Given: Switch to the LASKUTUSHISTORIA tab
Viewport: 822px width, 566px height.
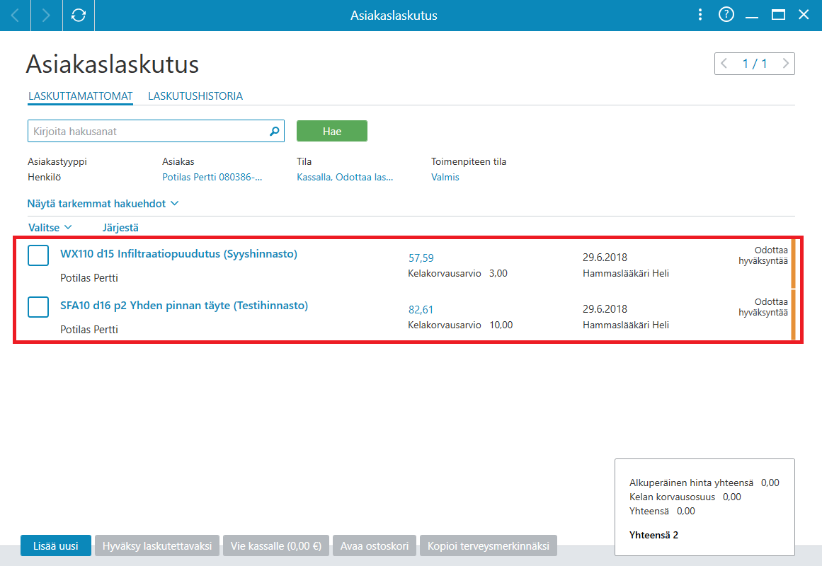Looking at the screenshot, I should [195, 96].
